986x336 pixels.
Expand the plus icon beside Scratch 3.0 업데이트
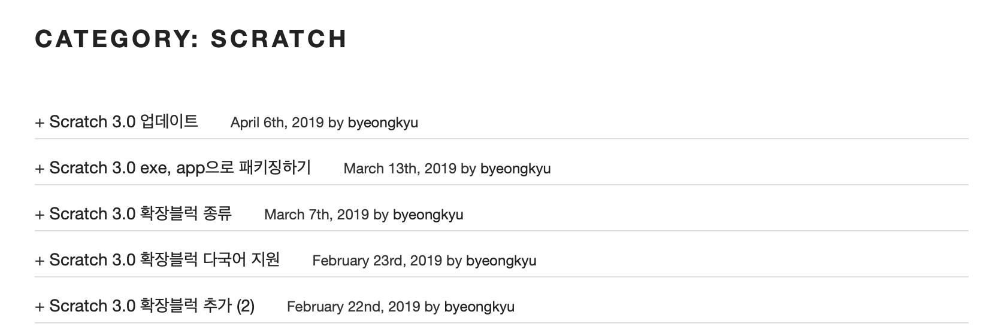[40, 123]
